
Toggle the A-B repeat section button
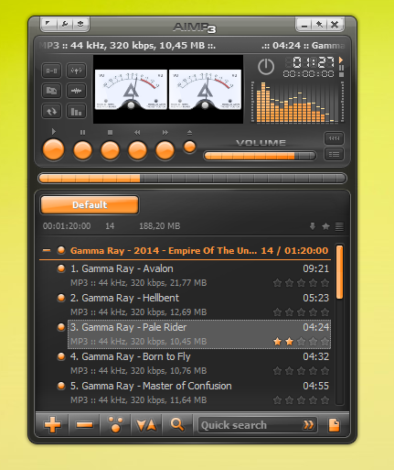[51, 71]
